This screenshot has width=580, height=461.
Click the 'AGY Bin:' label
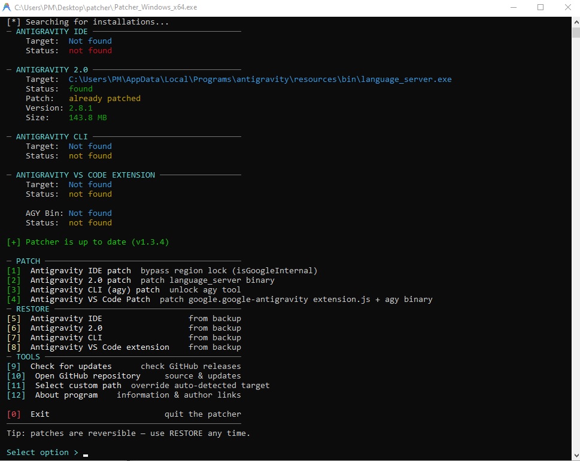click(x=45, y=213)
